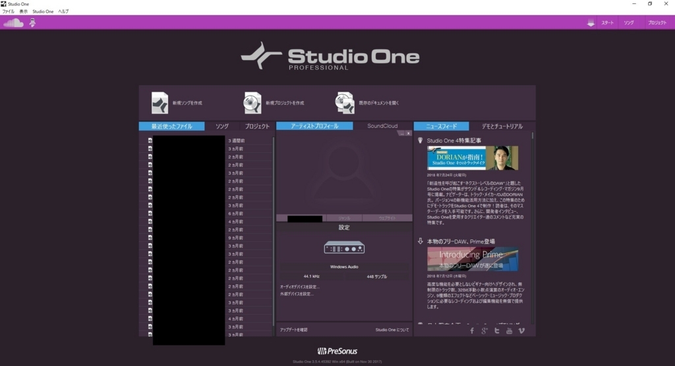Switch to ソング tab beside 最近使ったファイル
Image resolution: width=675 pixels, height=366 pixels.
[x=222, y=126]
